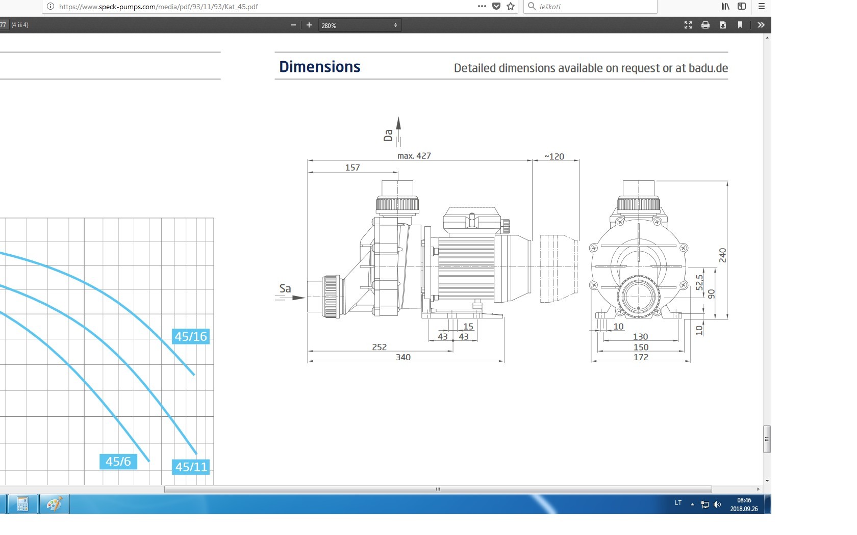The height and width of the screenshot is (535, 857).
Task: Click the Dimensions heading
Action: coord(319,67)
